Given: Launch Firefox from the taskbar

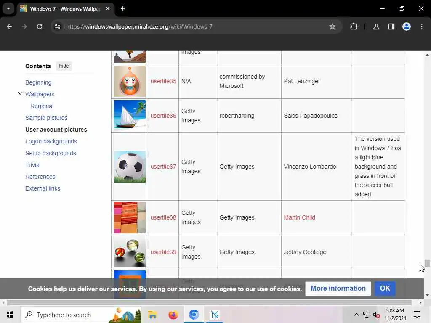Looking at the screenshot, I should (x=173, y=315).
